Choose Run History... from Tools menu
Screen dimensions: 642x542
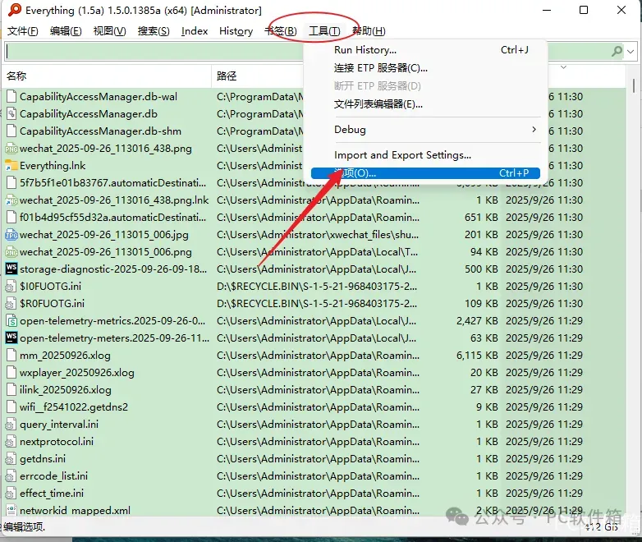pos(425,50)
